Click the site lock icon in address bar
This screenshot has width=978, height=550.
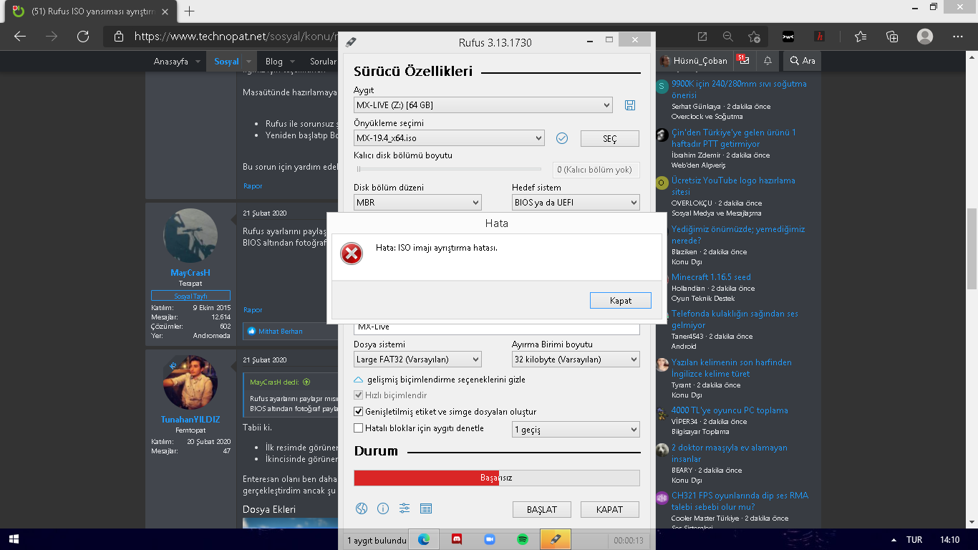coord(119,37)
